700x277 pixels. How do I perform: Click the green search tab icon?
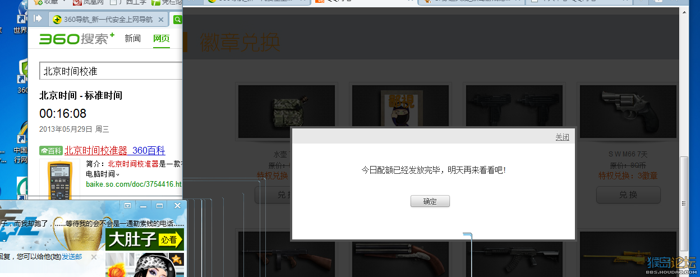[x=177, y=20]
